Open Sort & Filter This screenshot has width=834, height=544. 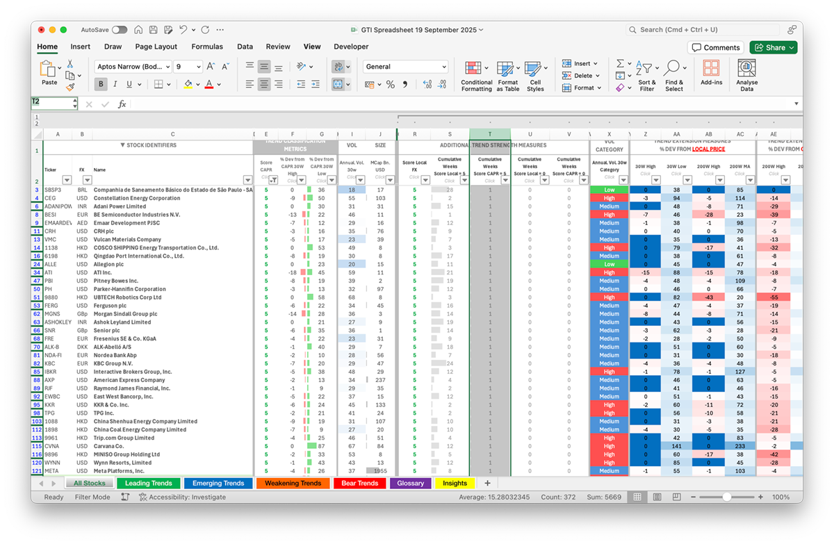[x=647, y=76]
